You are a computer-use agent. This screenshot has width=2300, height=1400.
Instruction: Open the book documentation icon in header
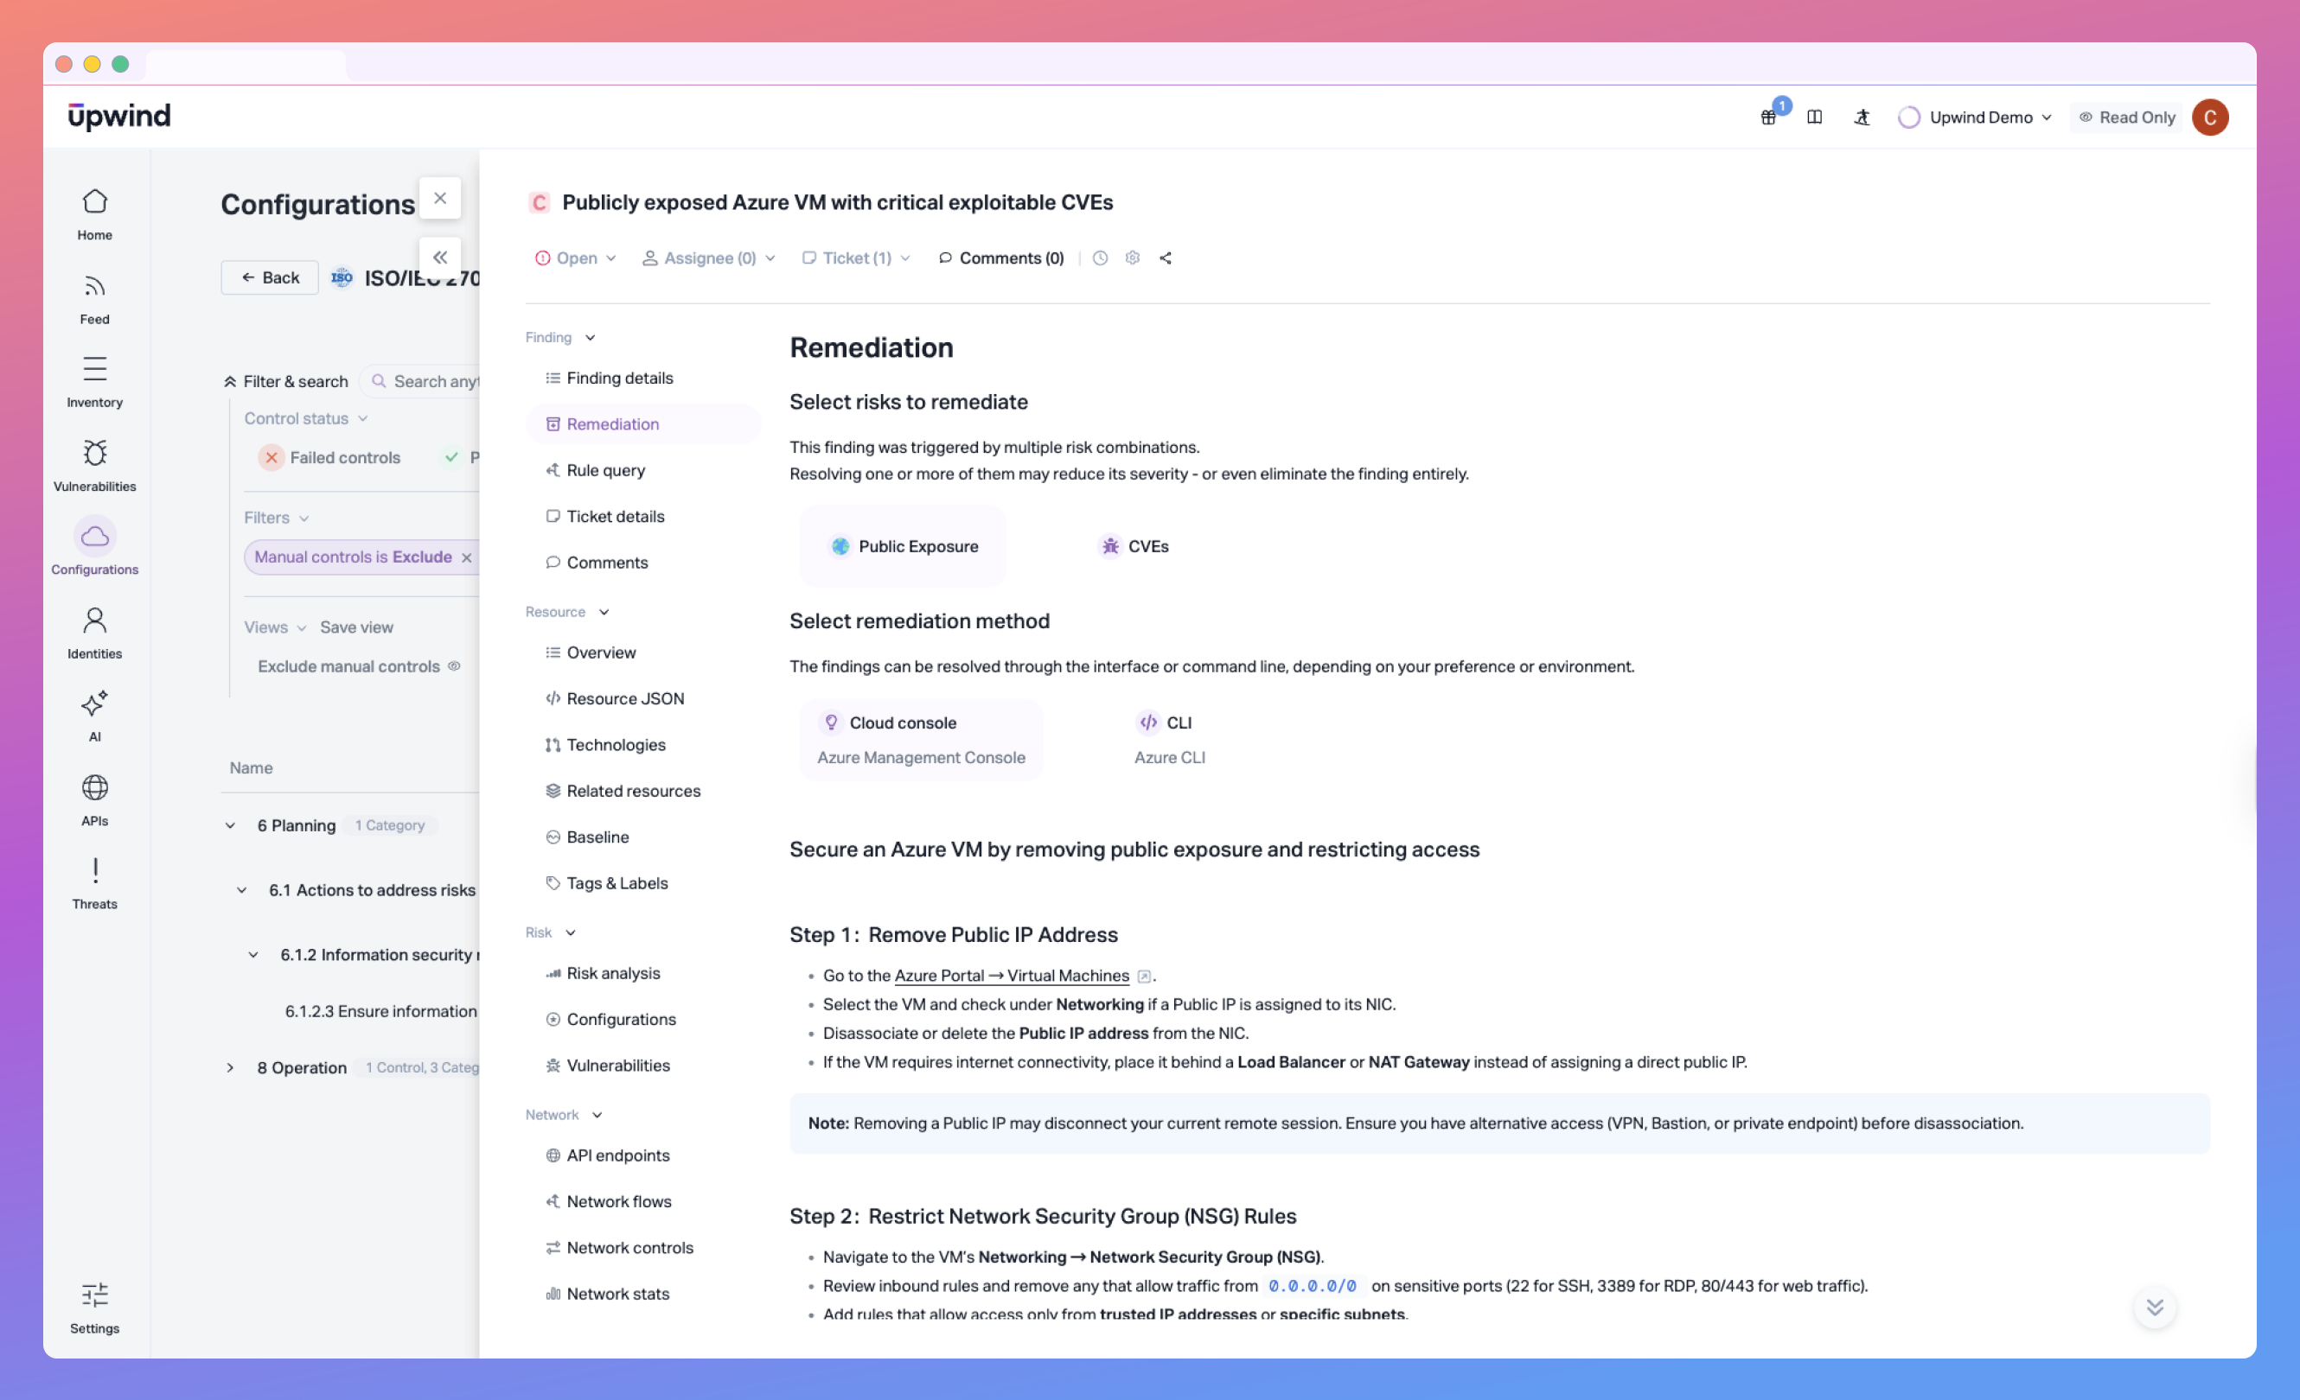1815,118
